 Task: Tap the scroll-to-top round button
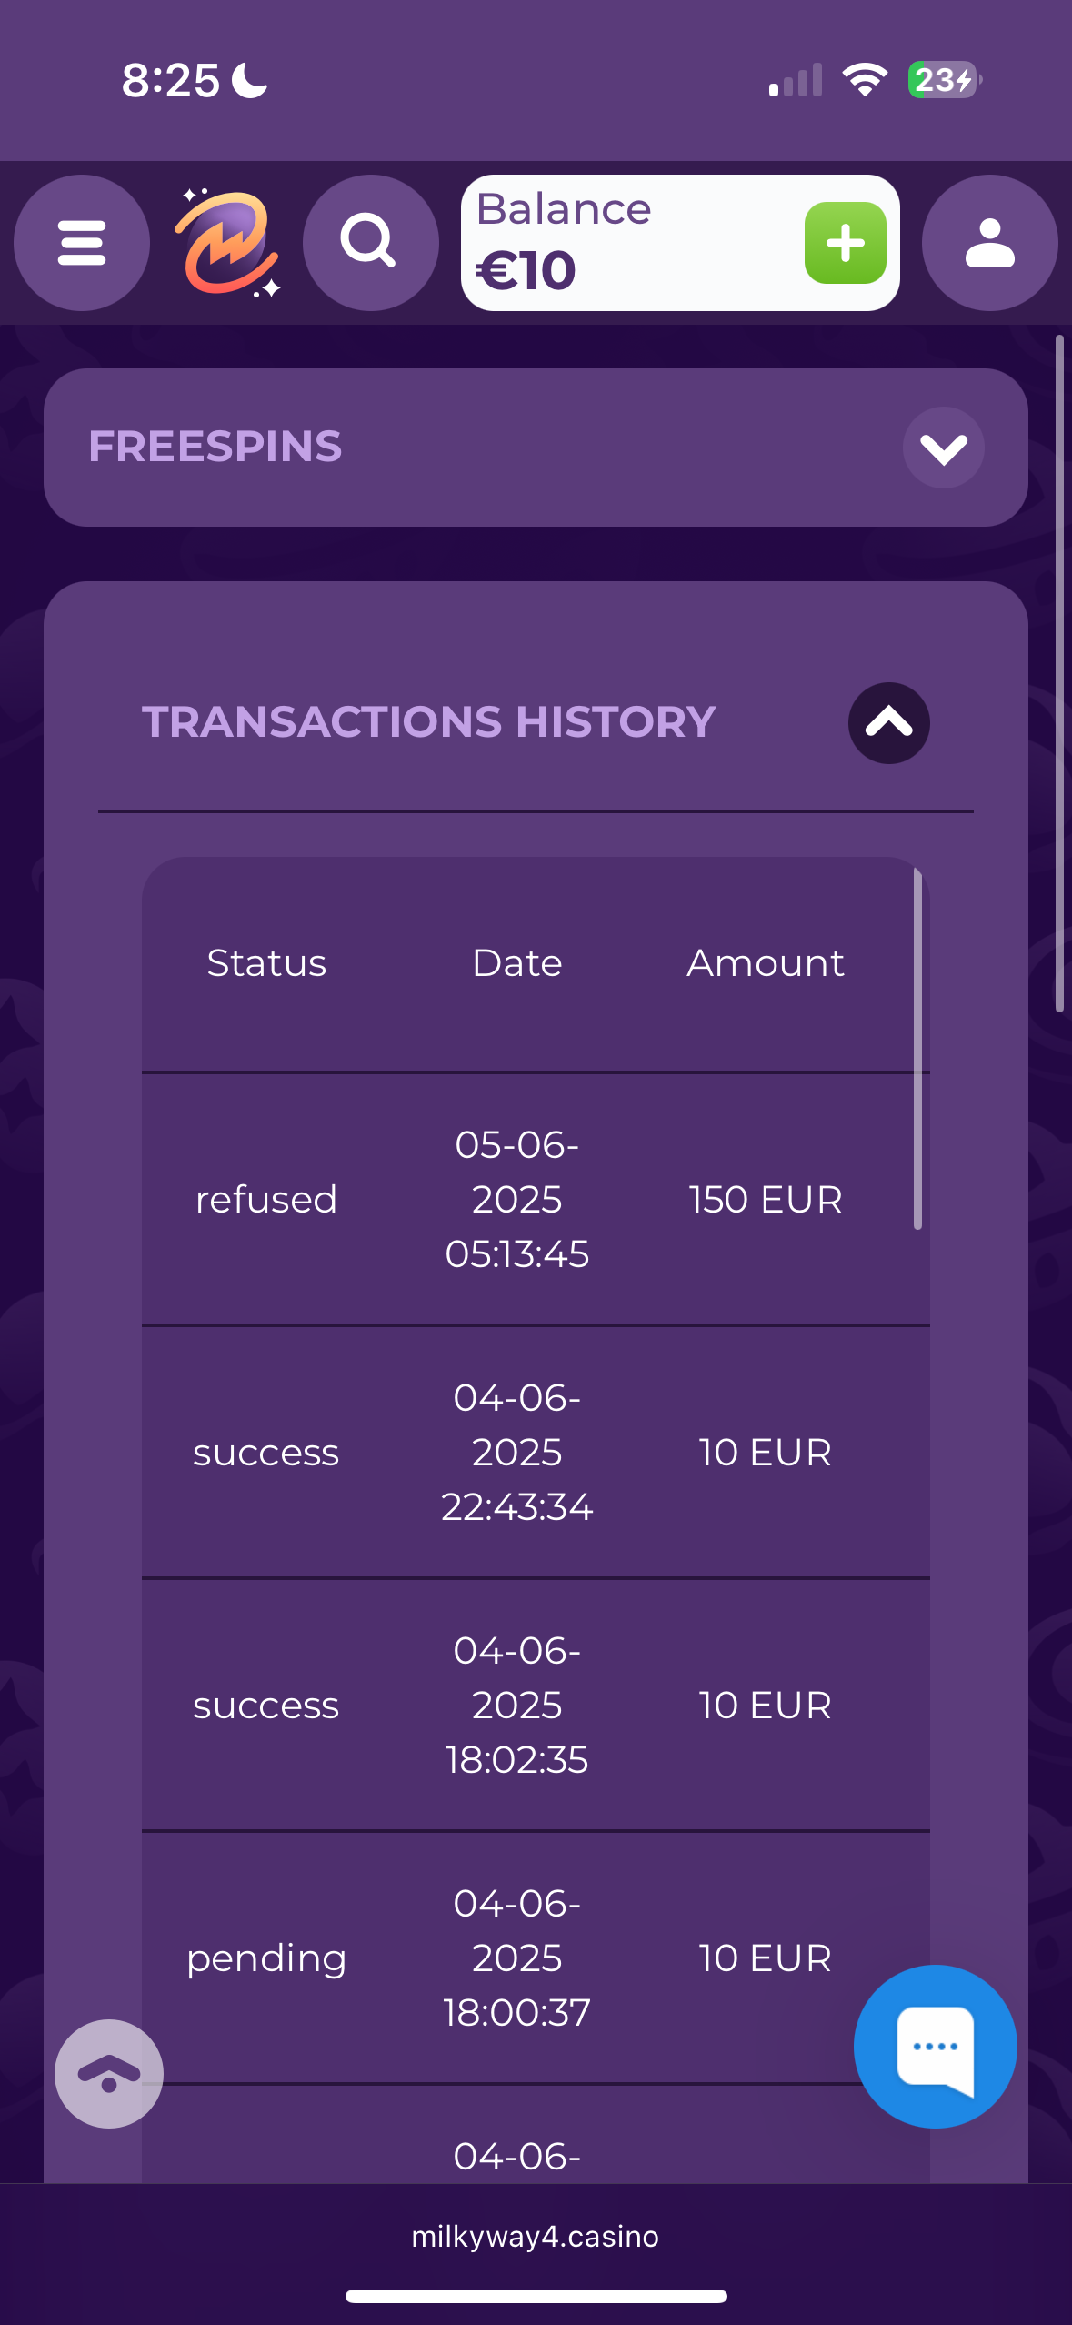coord(109,2073)
